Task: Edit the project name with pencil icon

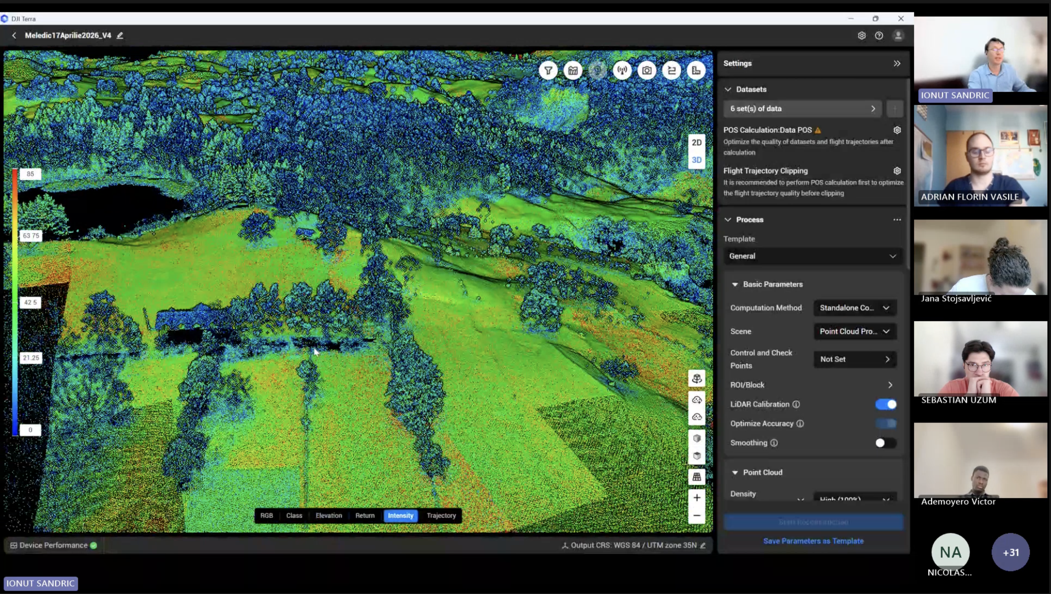Action: coord(120,36)
